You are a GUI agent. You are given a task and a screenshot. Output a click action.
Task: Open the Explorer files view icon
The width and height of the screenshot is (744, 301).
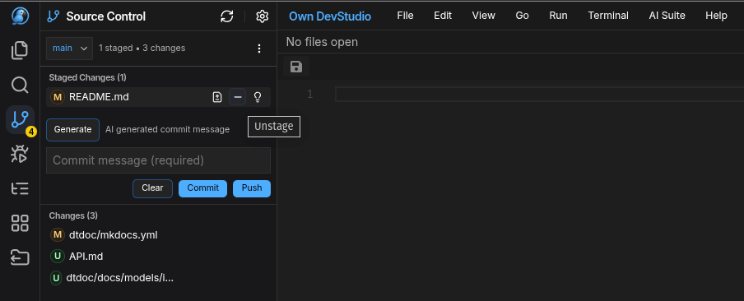pyautogui.click(x=20, y=51)
